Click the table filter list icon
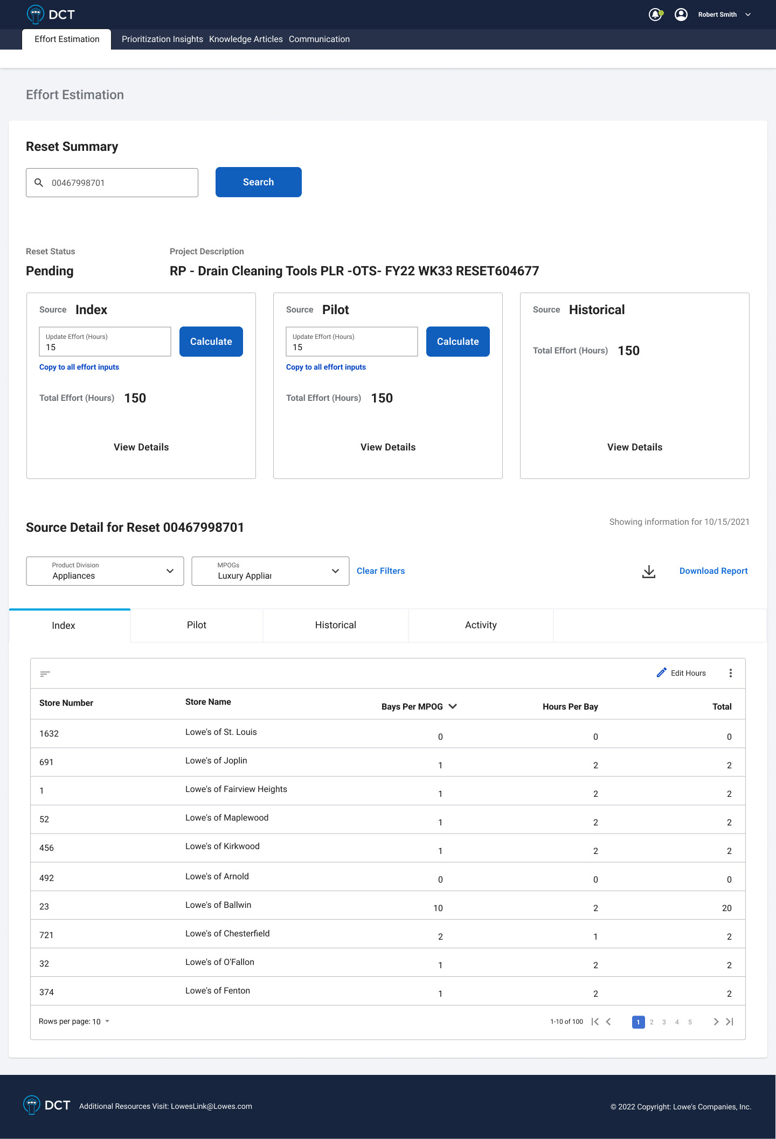This screenshot has width=776, height=1139. (x=45, y=673)
